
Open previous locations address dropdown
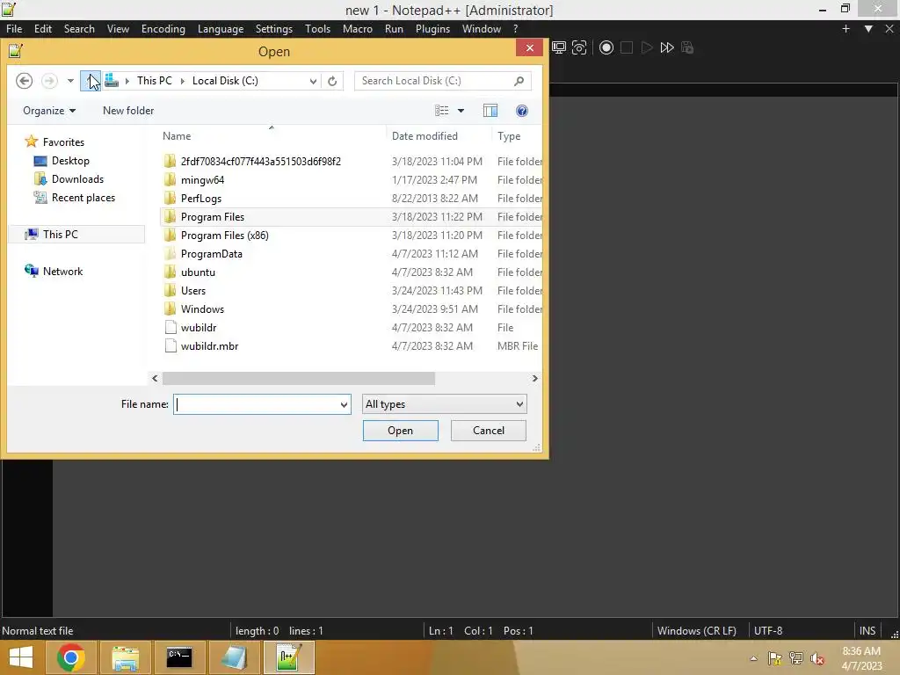point(313,81)
